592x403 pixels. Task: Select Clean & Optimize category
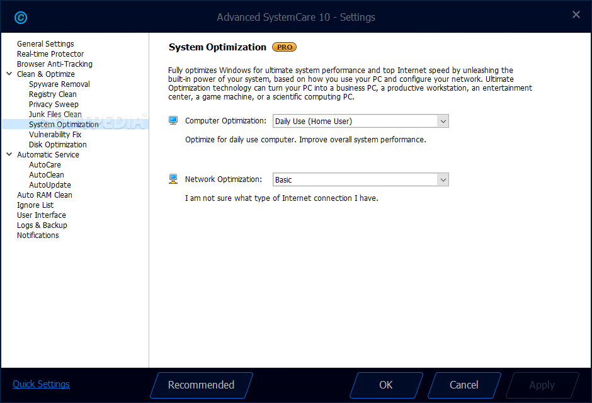pyautogui.click(x=46, y=74)
